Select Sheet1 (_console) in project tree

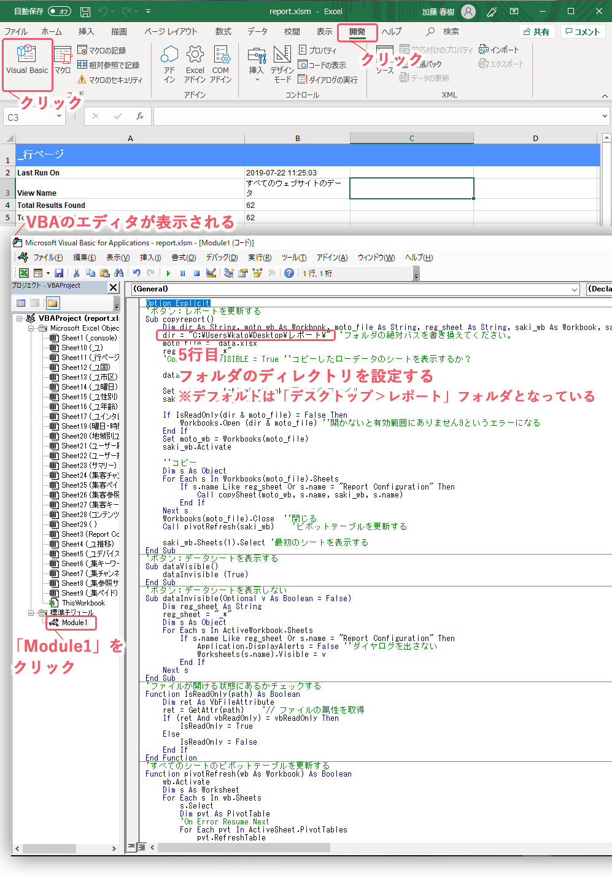coord(84,338)
